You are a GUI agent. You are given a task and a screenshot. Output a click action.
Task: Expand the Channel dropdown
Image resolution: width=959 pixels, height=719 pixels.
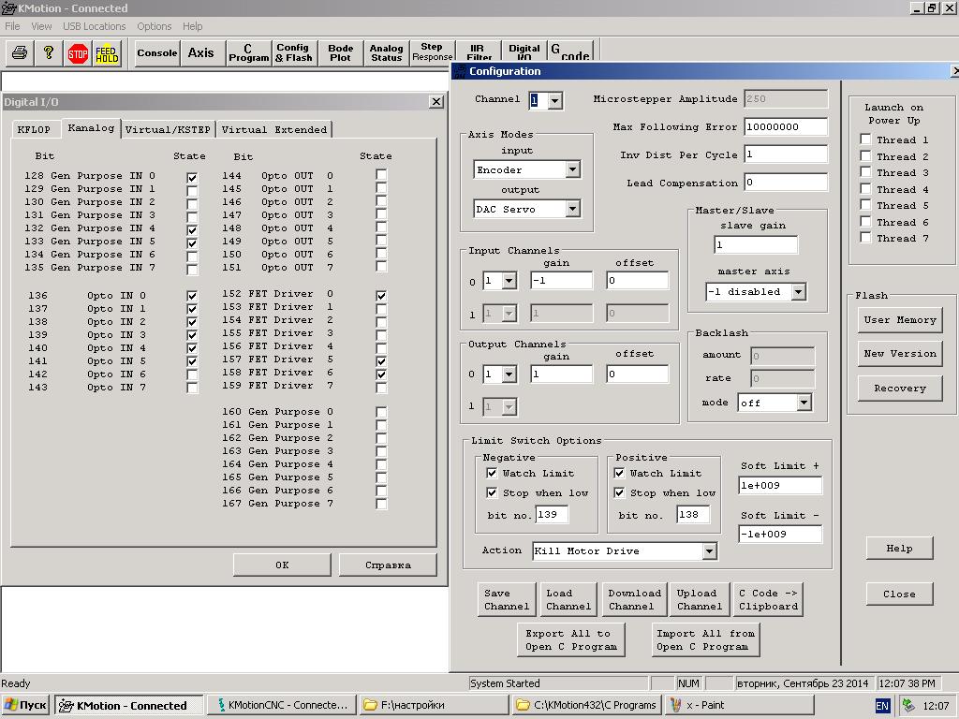click(x=554, y=100)
